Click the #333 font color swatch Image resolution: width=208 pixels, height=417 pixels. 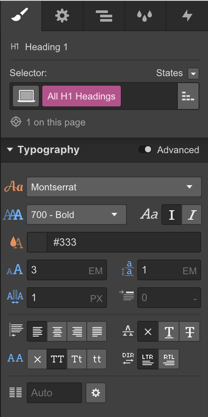37,242
